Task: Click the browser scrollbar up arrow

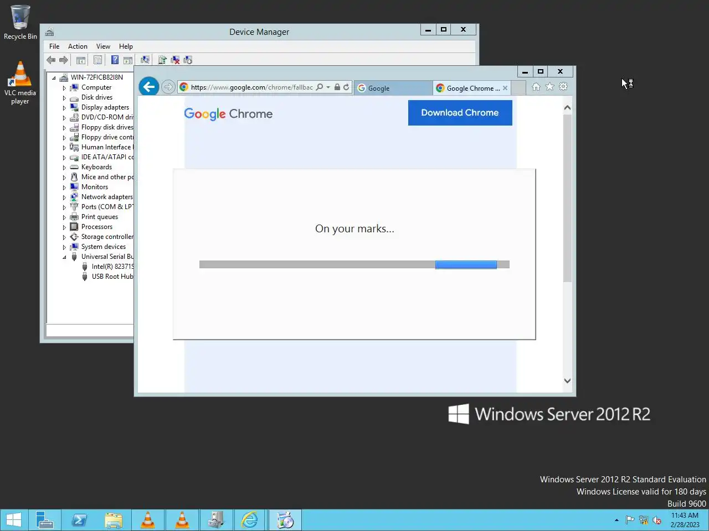Action: (x=567, y=108)
